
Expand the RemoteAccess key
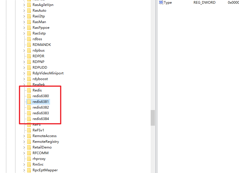click(24, 136)
